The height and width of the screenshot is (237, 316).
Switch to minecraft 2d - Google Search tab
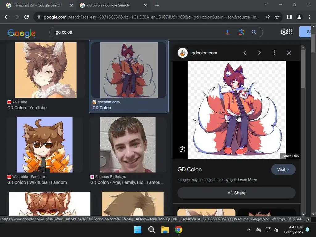coord(37,5)
